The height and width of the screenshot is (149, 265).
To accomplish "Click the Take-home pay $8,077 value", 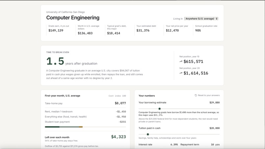I will tap(120, 103).
